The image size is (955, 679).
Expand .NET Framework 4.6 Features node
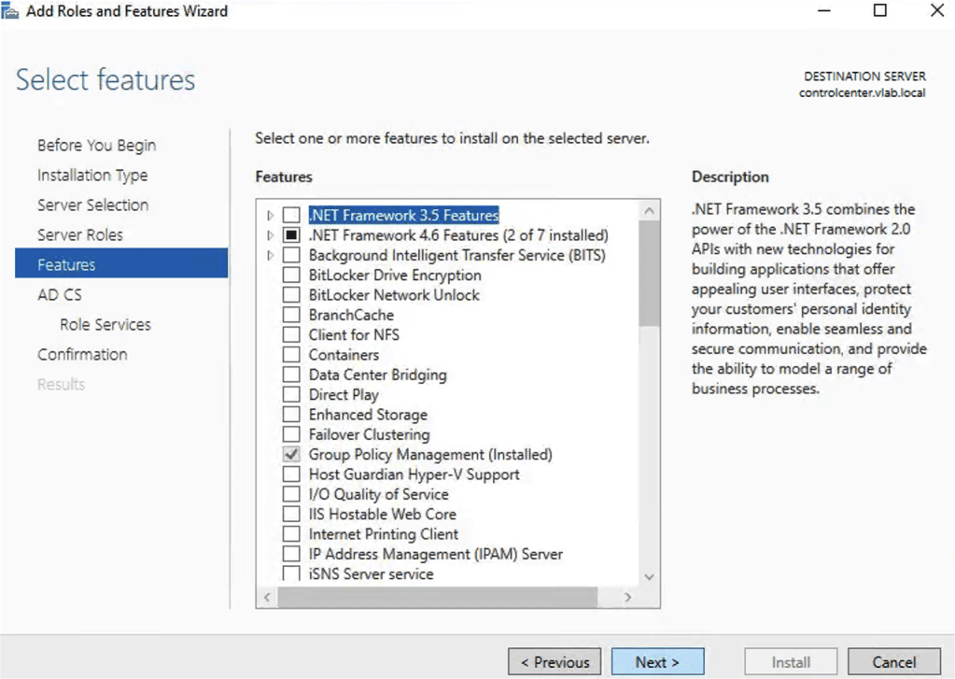click(271, 235)
